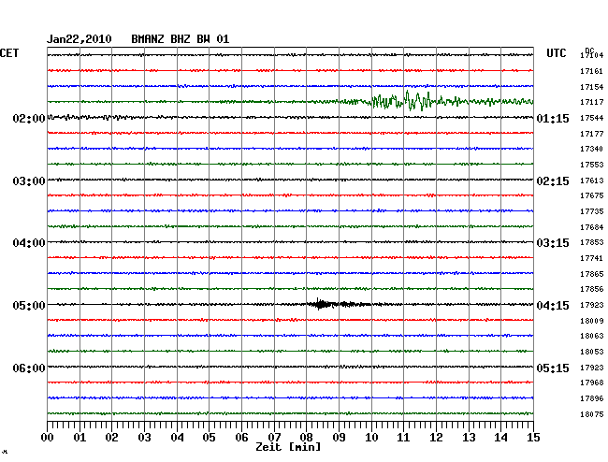Image resolution: width=608 pixels, height=462 pixels.
Task: Click the amplitude value 17684
Action: [592, 227]
